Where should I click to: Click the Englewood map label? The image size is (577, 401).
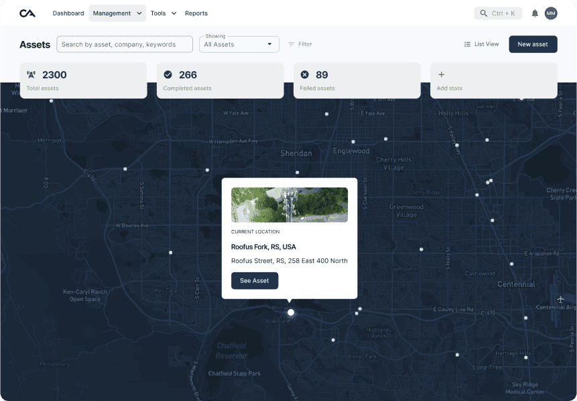[x=351, y=151]
